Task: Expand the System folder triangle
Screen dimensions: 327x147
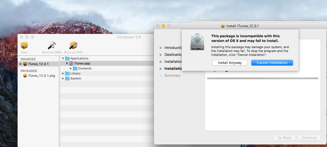Action: (x=63, y=78)
